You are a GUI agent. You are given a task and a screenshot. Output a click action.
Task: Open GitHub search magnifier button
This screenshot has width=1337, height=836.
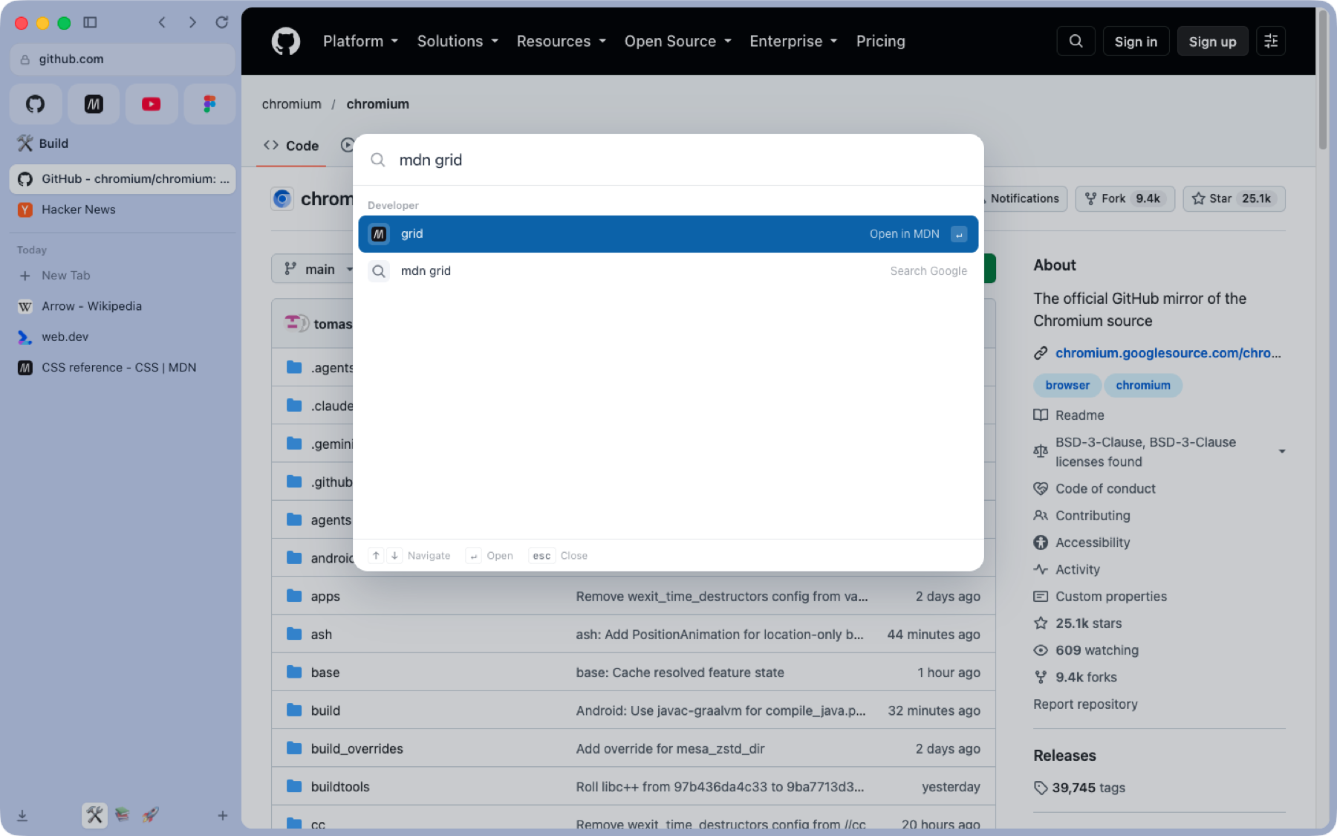coord(1076,41)
